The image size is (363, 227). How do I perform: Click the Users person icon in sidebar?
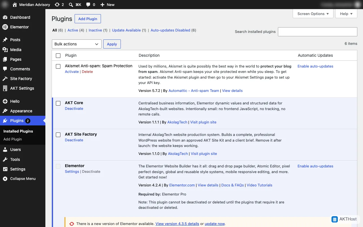click(5, 150)
